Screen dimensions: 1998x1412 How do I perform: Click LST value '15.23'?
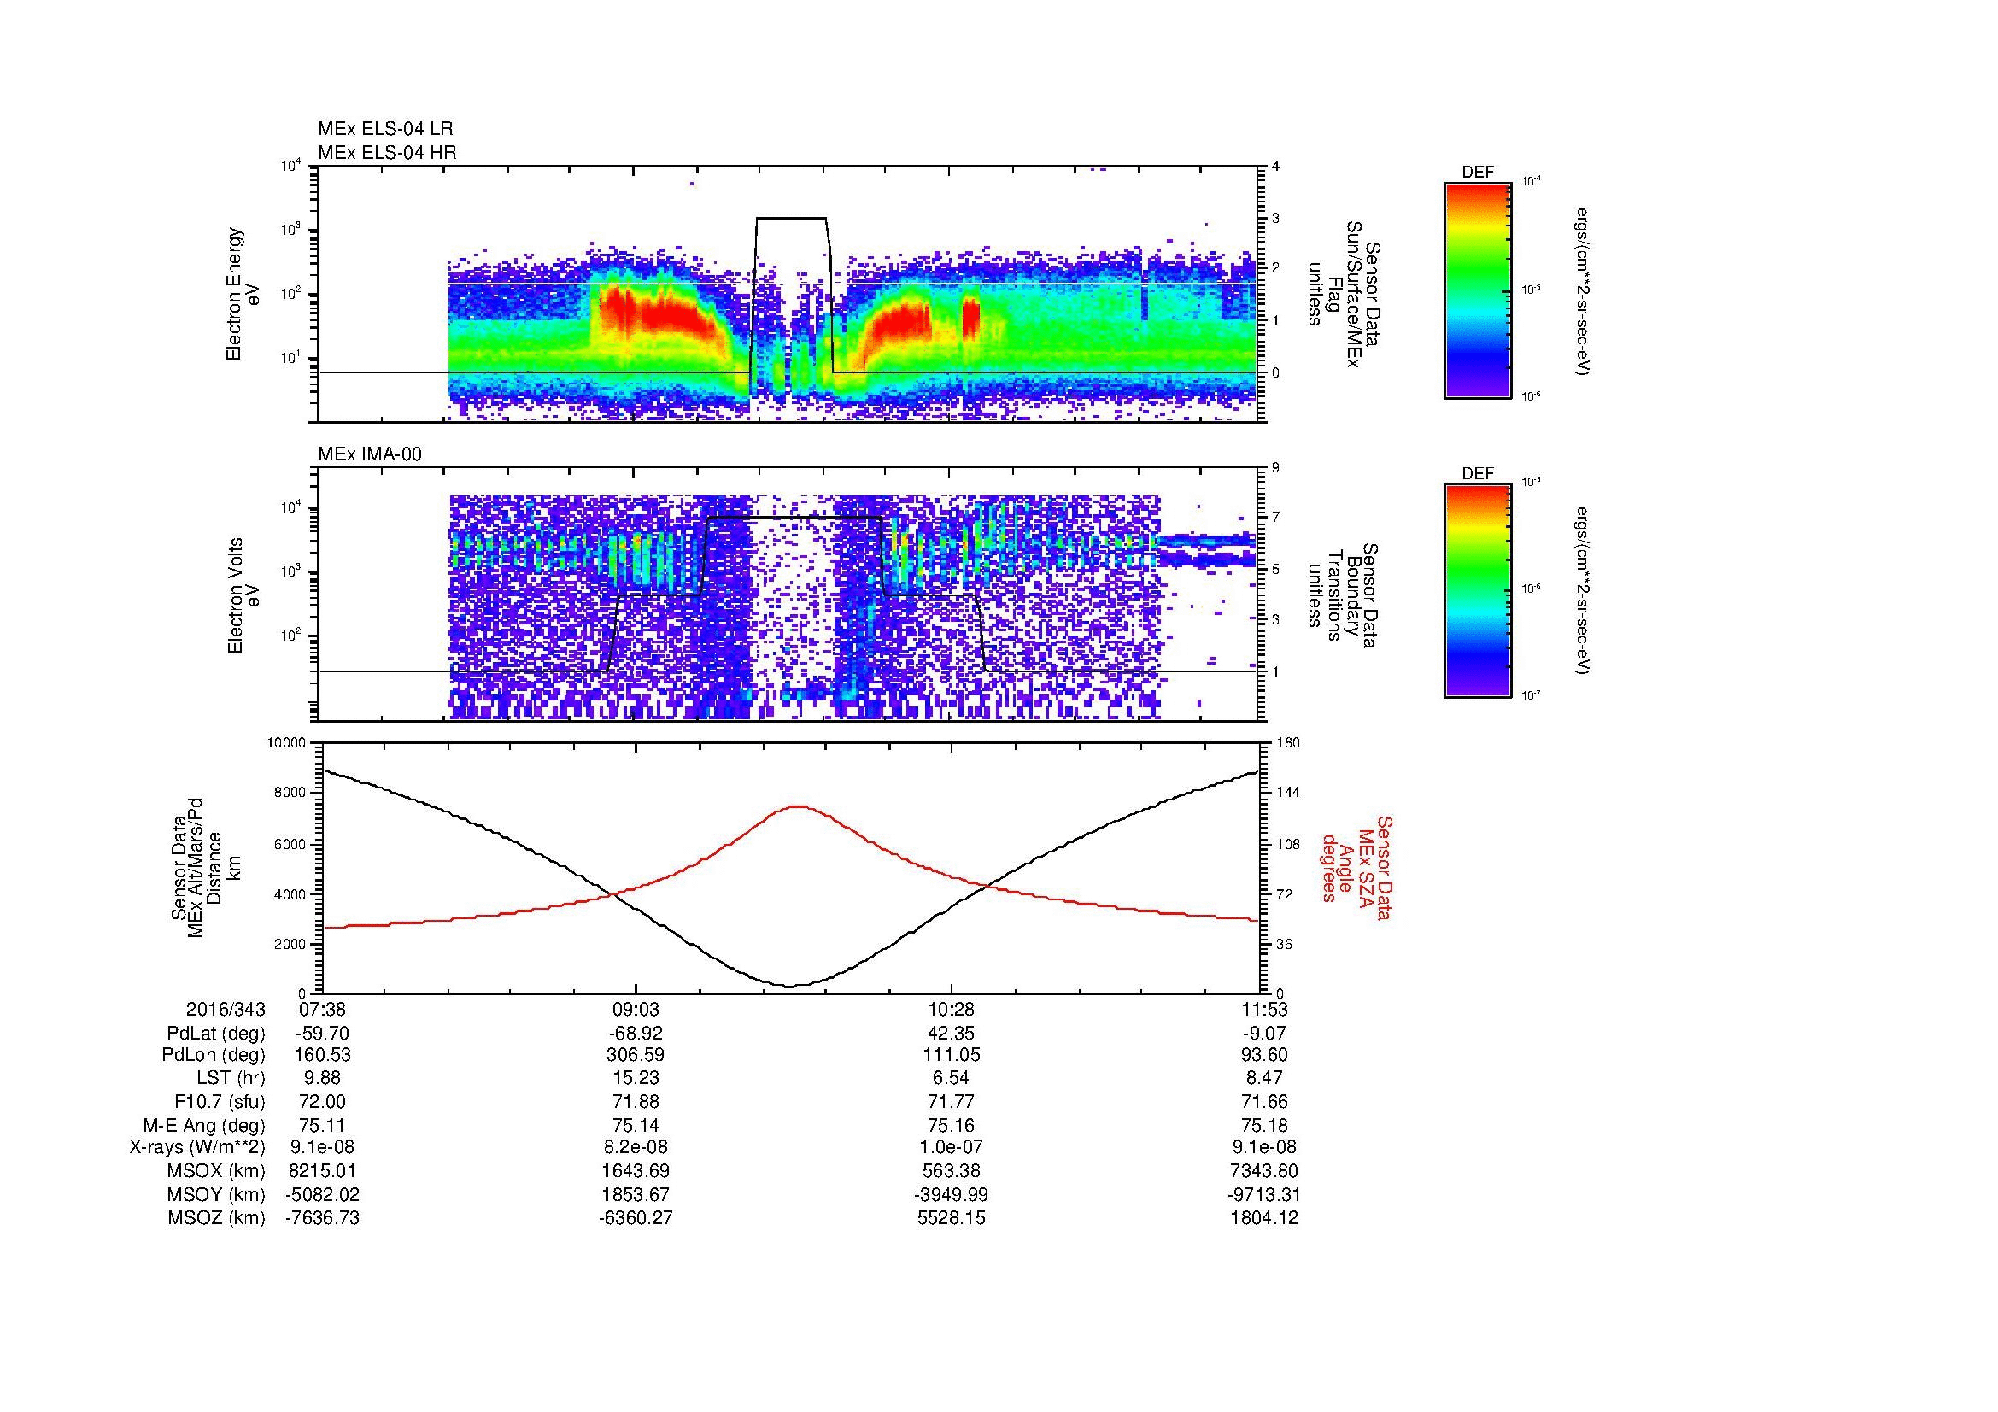click(x=637, y=1078)
